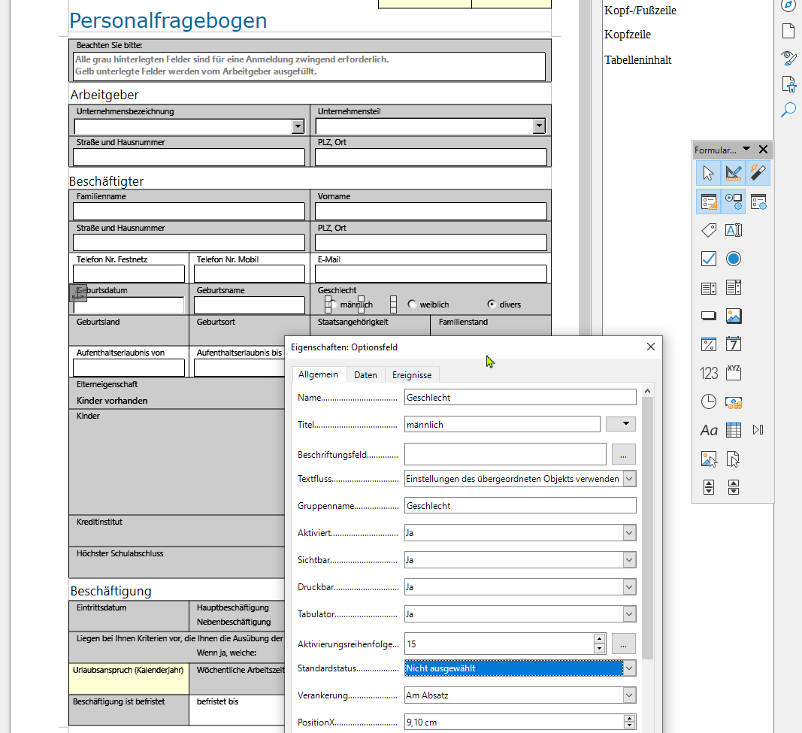Click the Familienname form text box
802x733 pixels.
189,211
